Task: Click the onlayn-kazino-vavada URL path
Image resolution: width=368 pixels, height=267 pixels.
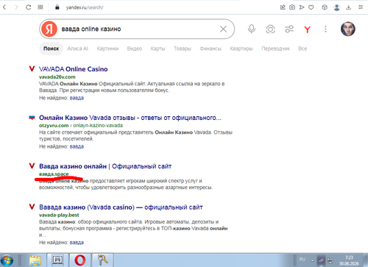Action: [x=98, y=126]
